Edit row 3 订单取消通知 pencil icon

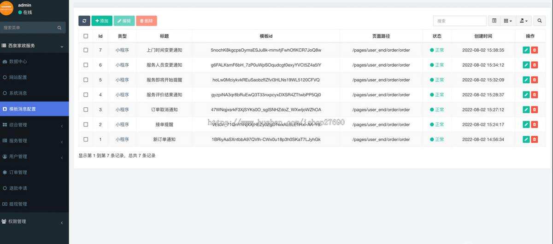point(526,110)
